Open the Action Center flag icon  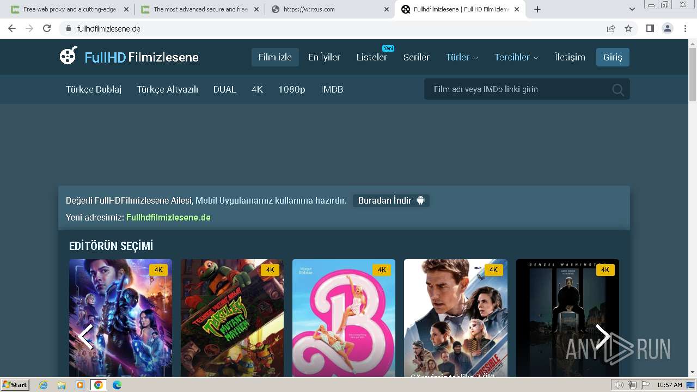click(644, 385)
